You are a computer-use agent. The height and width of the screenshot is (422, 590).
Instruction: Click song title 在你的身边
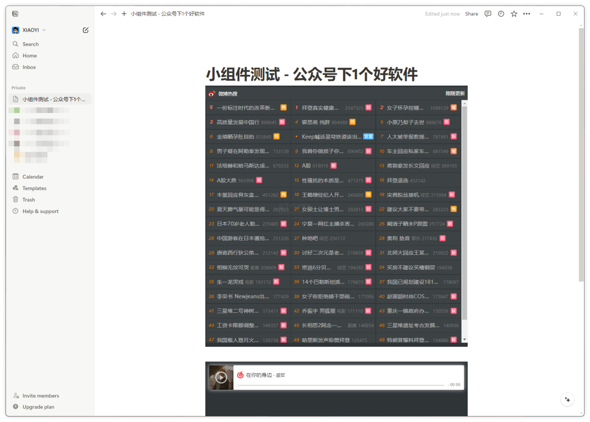click(259, 375)
